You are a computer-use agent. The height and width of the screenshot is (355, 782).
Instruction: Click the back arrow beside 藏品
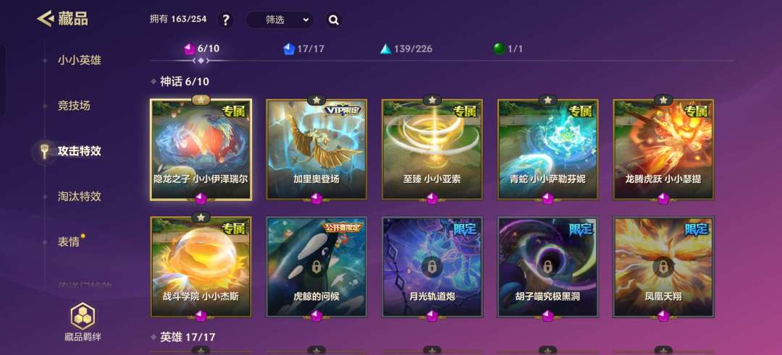[x=46, y=19]
